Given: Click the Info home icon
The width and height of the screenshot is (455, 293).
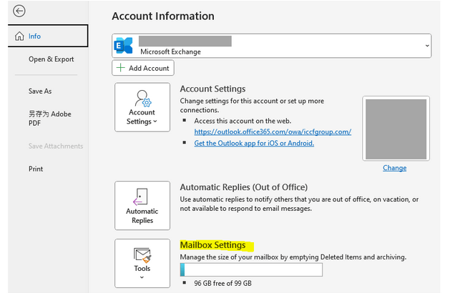Looking at the screenshot, I should (x=19, y=36).
